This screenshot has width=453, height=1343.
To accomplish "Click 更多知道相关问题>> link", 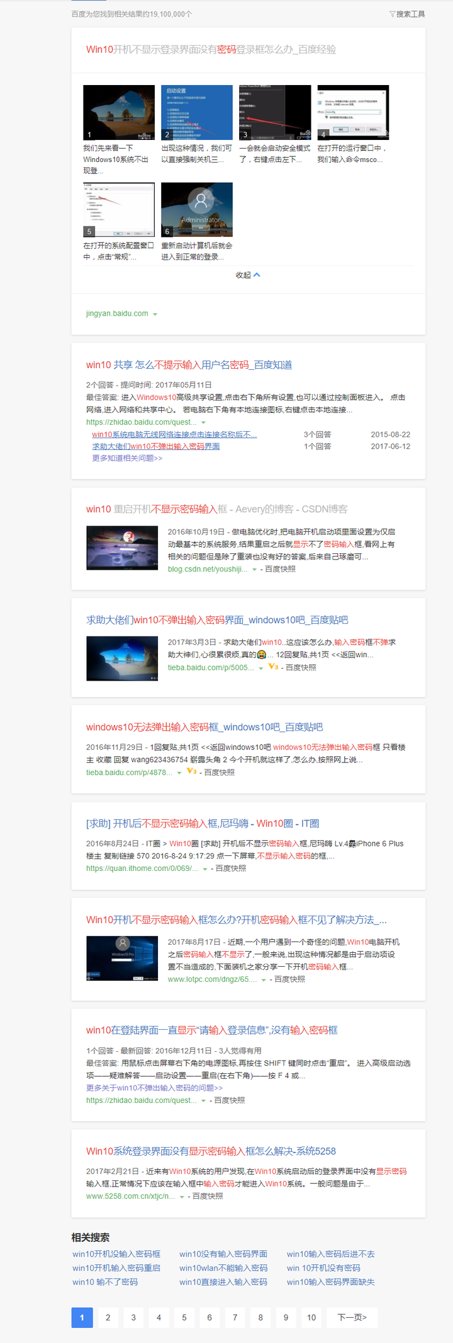I will (127, 458).
